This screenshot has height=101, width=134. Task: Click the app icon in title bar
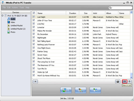3,3
